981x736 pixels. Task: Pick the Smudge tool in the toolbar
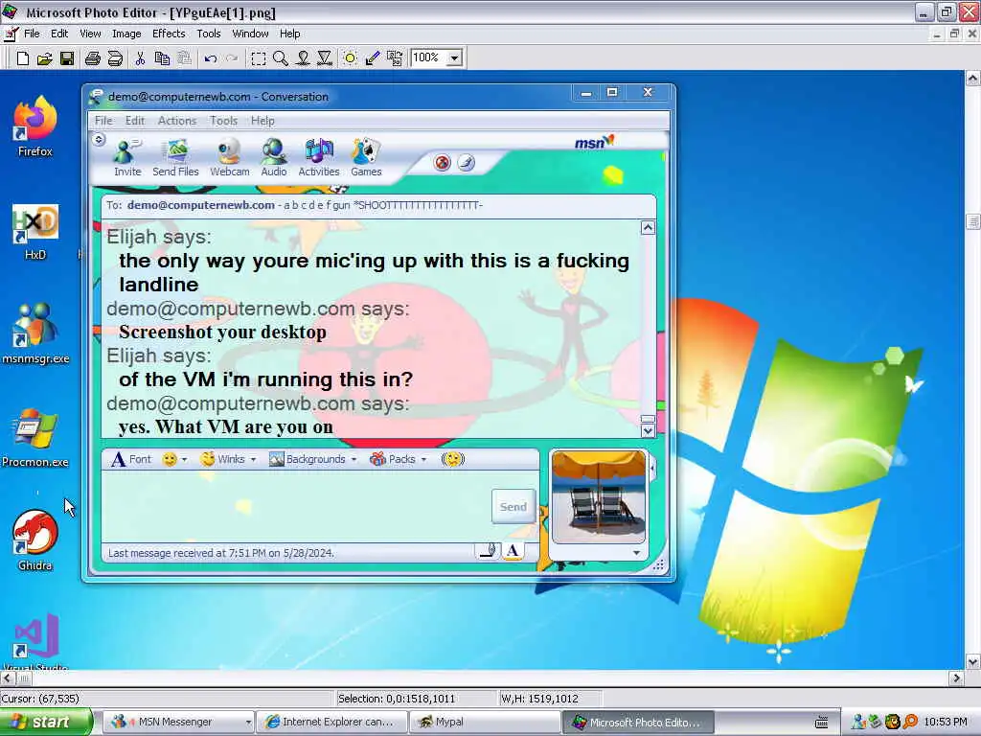coord(303,58)
